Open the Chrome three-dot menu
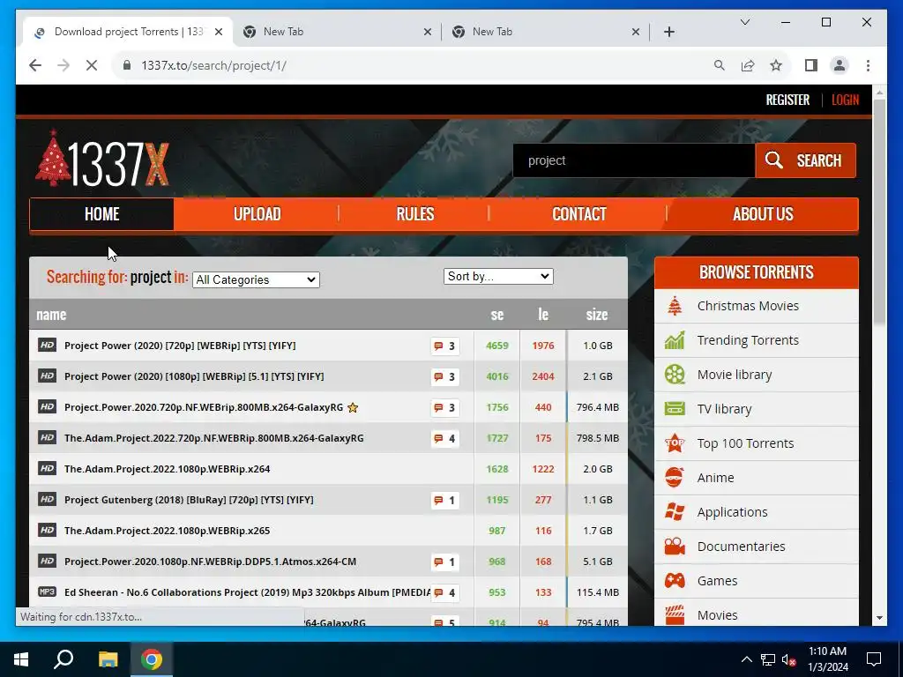 pyautogui.click(x=868, y=65)
